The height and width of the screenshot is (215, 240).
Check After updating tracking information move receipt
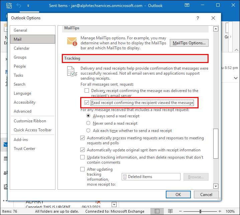[82, 169]
